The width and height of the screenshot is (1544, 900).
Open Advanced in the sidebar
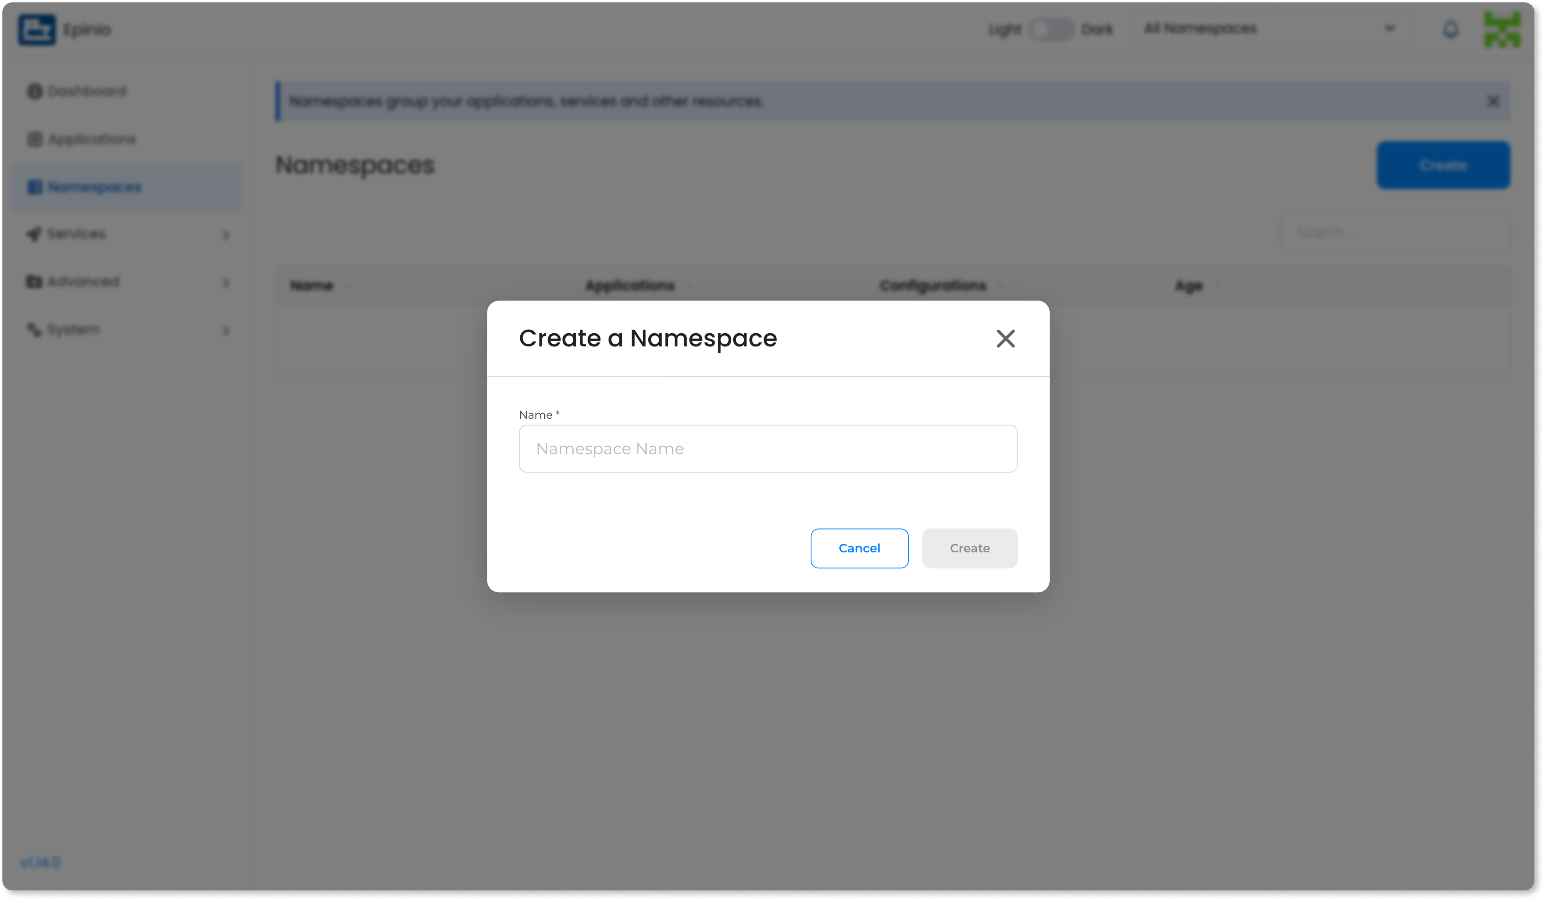[x=126, y=282]
